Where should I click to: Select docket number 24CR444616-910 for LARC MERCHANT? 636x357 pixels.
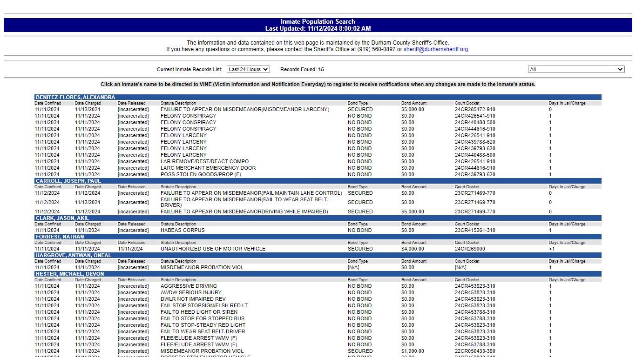pos(475,168)
